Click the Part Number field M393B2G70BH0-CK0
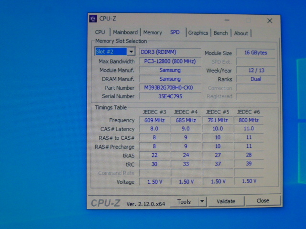 (170, 88)
